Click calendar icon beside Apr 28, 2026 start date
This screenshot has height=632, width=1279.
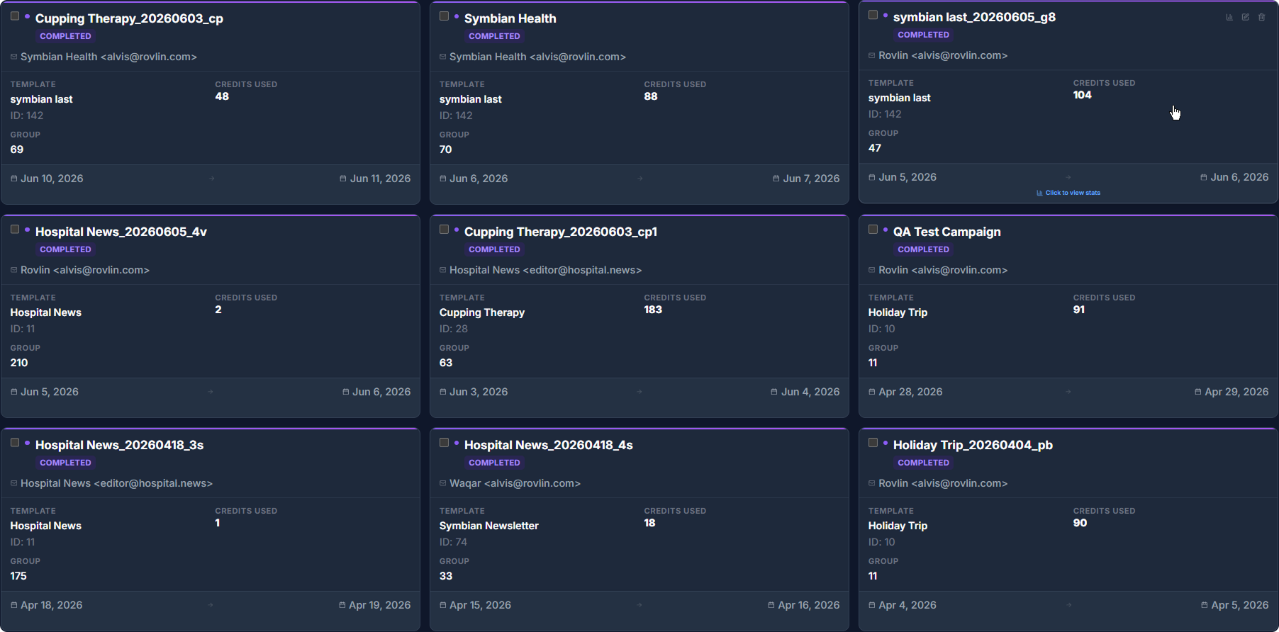point(872,392)
